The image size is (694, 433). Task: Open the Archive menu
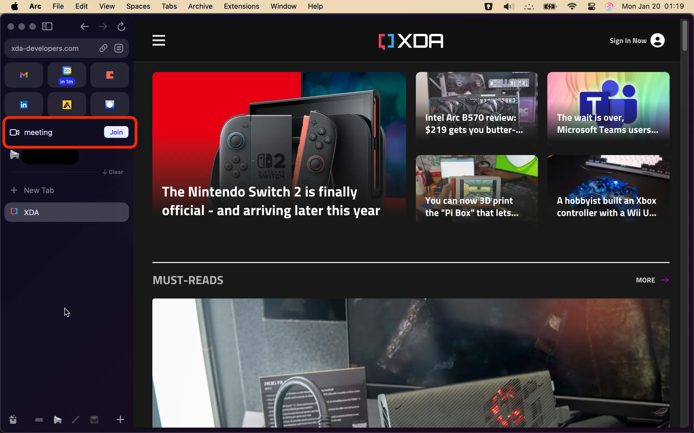(x=200, y=6)
